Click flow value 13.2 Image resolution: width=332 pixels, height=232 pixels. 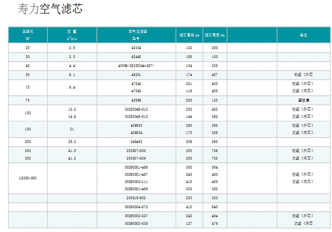(x=72, y=109)
